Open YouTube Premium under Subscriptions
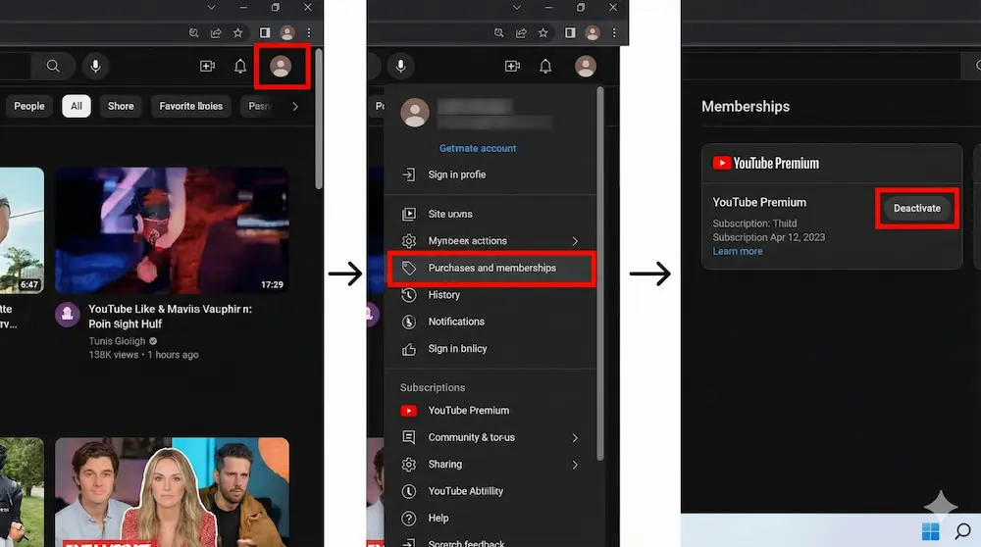Viewport: 981px width, 547px height. (491, 411)
